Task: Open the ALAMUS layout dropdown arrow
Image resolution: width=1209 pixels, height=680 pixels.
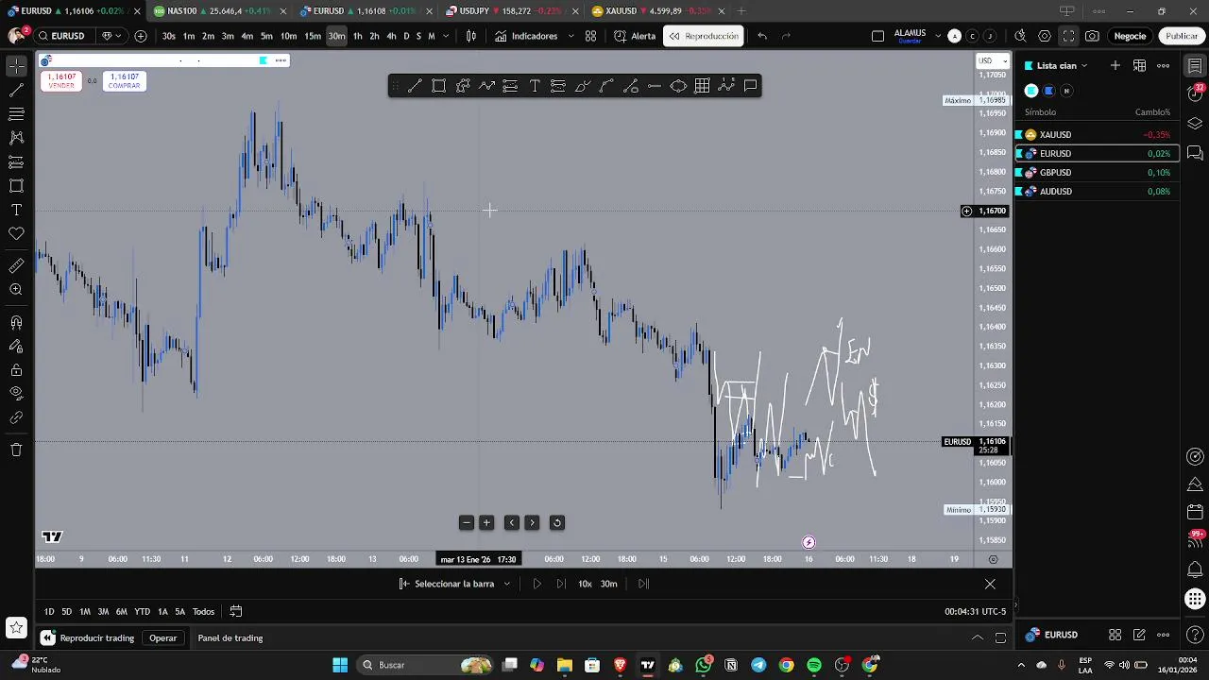Action: point(938,36)
